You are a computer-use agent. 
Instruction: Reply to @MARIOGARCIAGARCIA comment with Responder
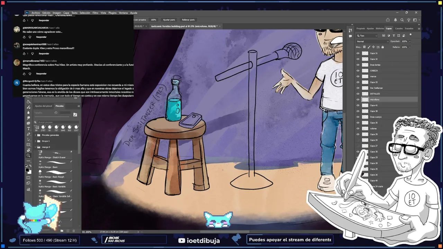point(41,37)
